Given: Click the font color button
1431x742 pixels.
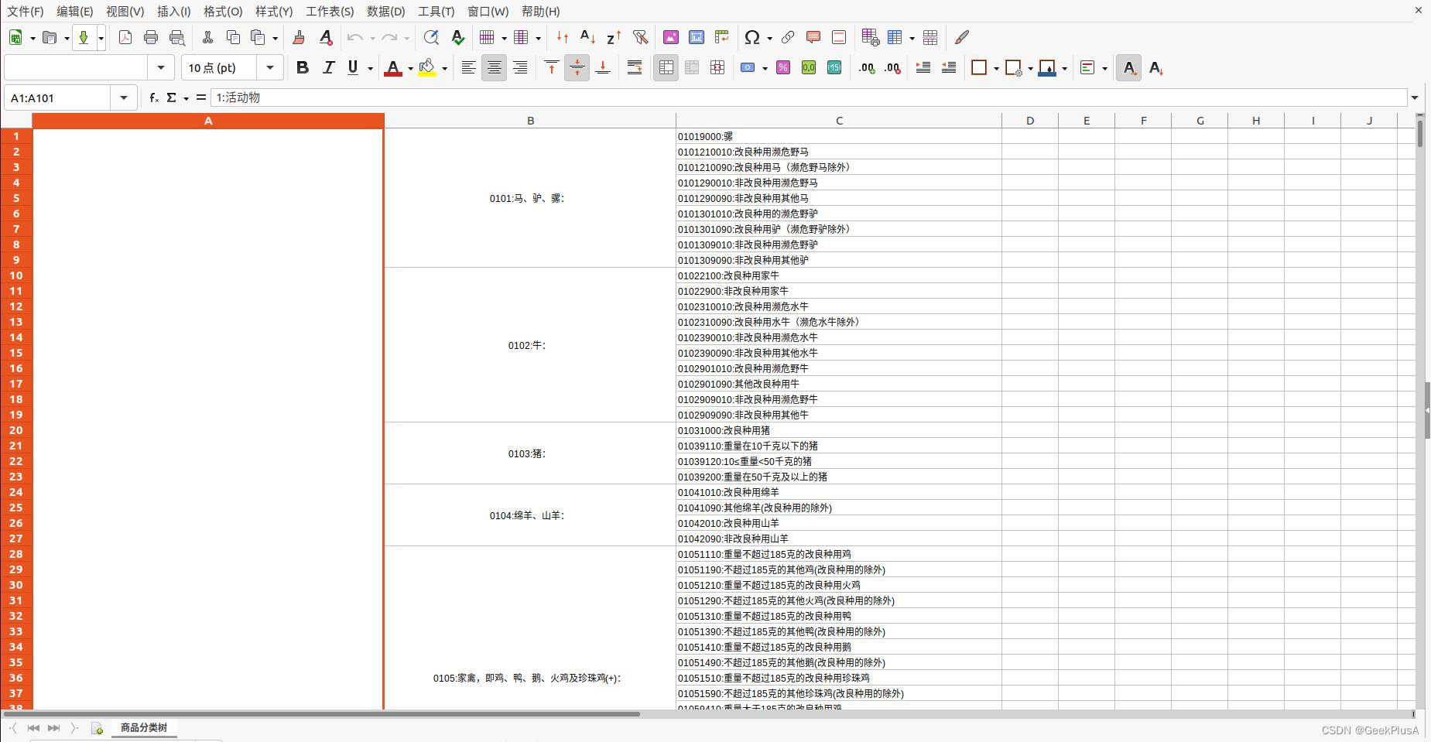Looking at the screenshot, I should click(393, 68).
